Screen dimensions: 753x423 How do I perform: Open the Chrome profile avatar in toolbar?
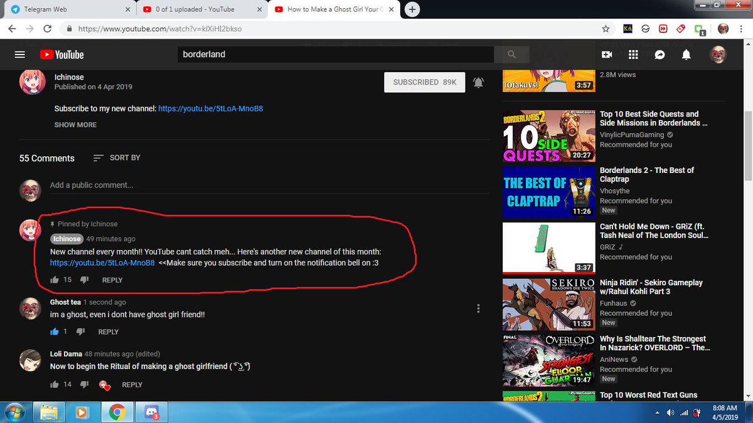(723, 29)
